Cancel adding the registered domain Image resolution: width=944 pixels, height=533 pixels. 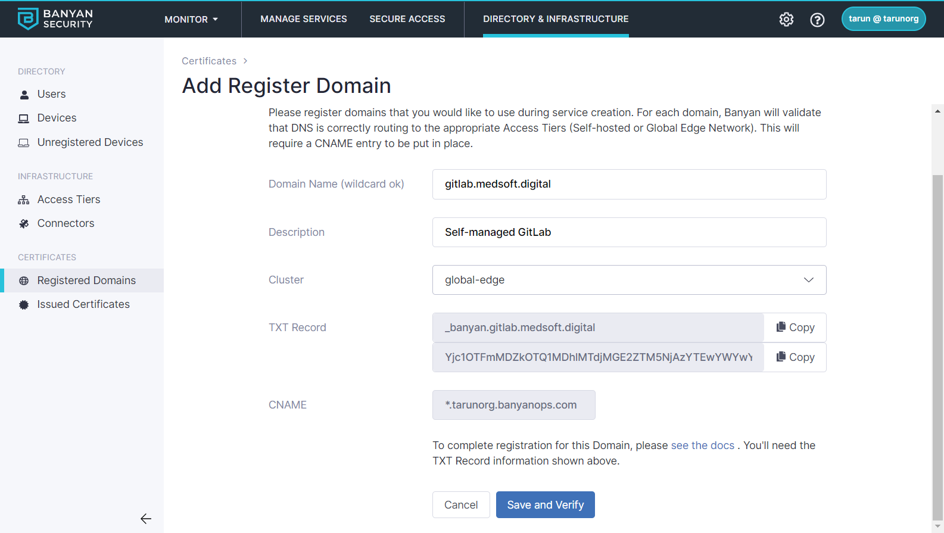[461, 505]
